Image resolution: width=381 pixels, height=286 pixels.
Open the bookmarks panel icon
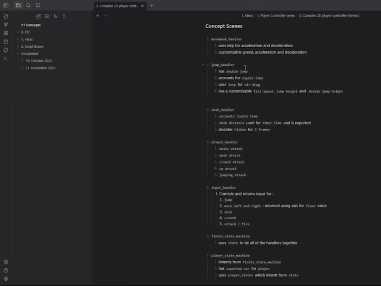(x=38, y=5)
